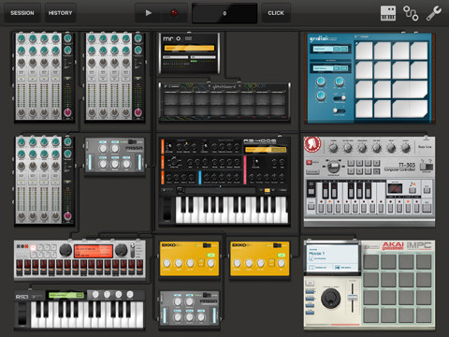Image resolution: width=449 pixels, height=337 pixels.
Task: Open the HISTORY menu
Action: coord(60,13)
